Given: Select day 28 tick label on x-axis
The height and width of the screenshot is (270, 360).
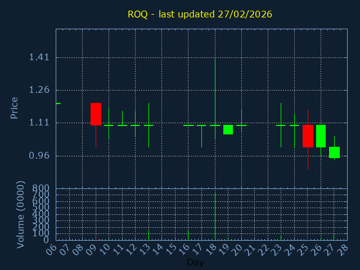Looking at the screenshot, I should 343,249.
